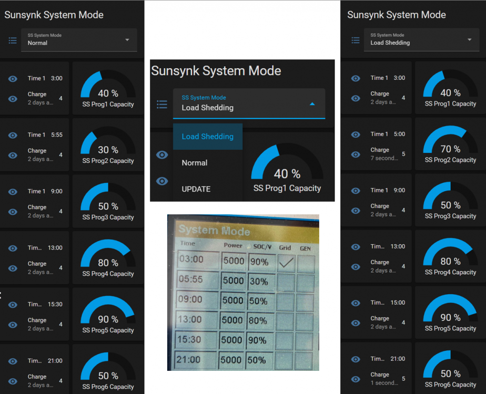This screenshot has height=394, width=486.
Task: Click Charge eye icon below 13:00, left panel
Action: [13, 268]
